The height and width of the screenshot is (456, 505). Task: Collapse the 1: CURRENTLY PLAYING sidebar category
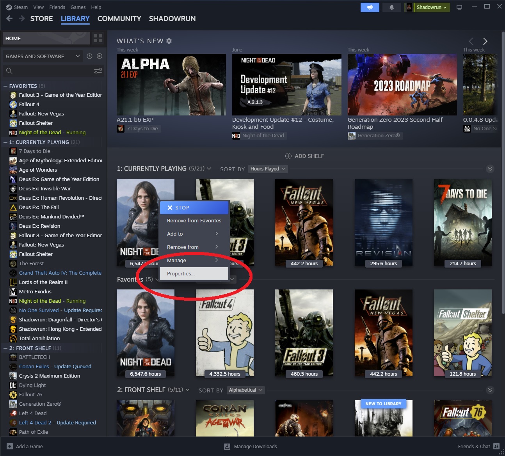(x=5, y=142)
